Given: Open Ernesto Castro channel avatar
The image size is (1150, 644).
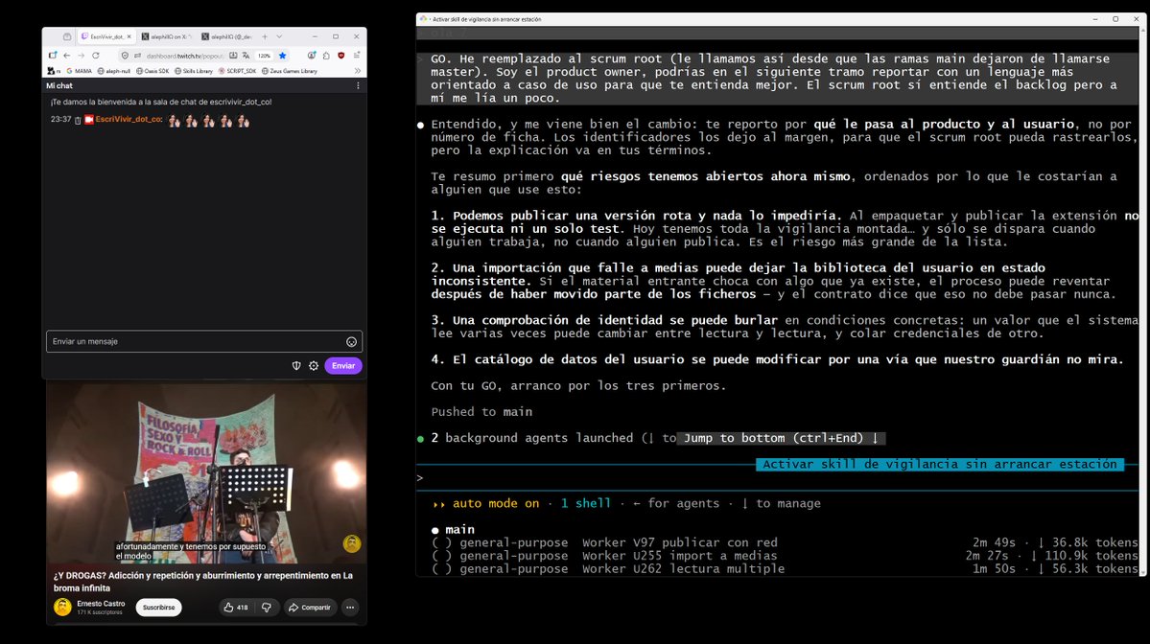Looking at the screenshot, I should point(62,608).
